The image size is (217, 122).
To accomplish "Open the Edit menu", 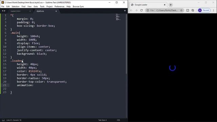I will tap(8, 6).
